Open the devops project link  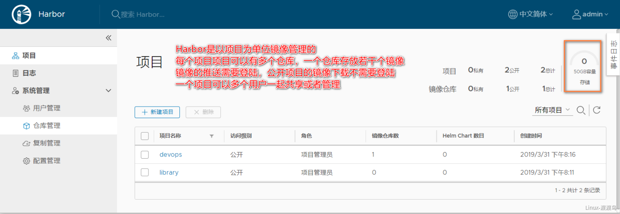pos(171,155)
